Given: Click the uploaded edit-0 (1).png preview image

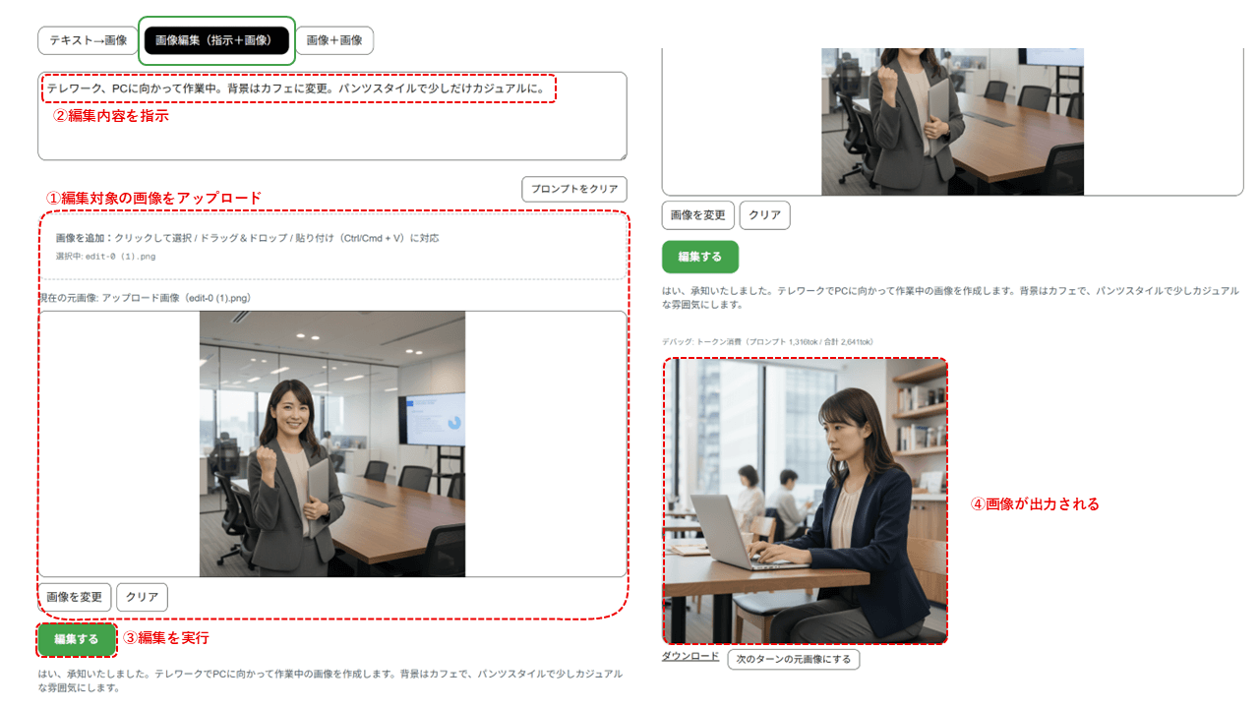Looking at the screenshot, I should pyautogui.click(x=332, y=444).
